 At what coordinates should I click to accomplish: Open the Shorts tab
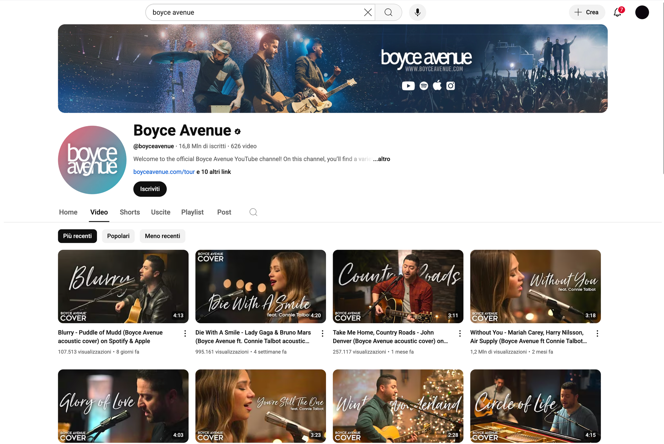tap(130, 212)
